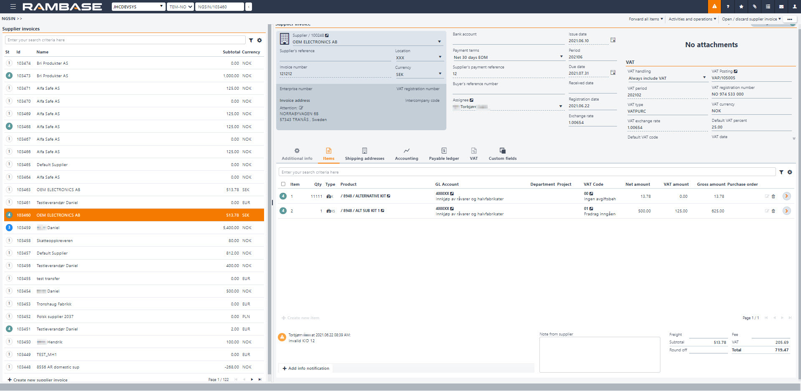Open favorites star icon in header

[741, 7]
